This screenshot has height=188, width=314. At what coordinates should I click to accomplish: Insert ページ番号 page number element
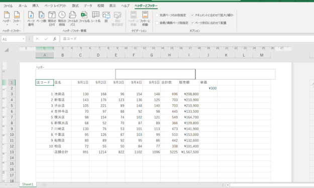pos(31,19)
